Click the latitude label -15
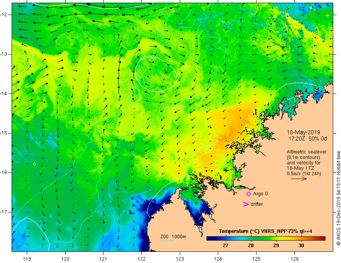The height and width of the screenshot is (263, 341). pyautogui.click(x=4, y=133)
